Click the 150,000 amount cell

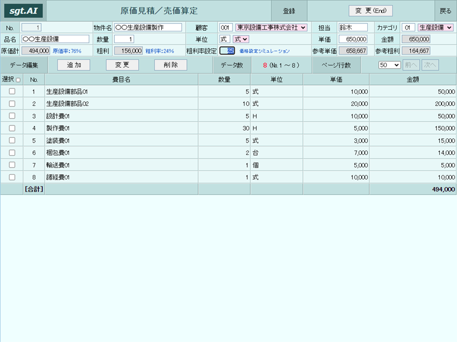pyautogui.click(x=412, y=128)
